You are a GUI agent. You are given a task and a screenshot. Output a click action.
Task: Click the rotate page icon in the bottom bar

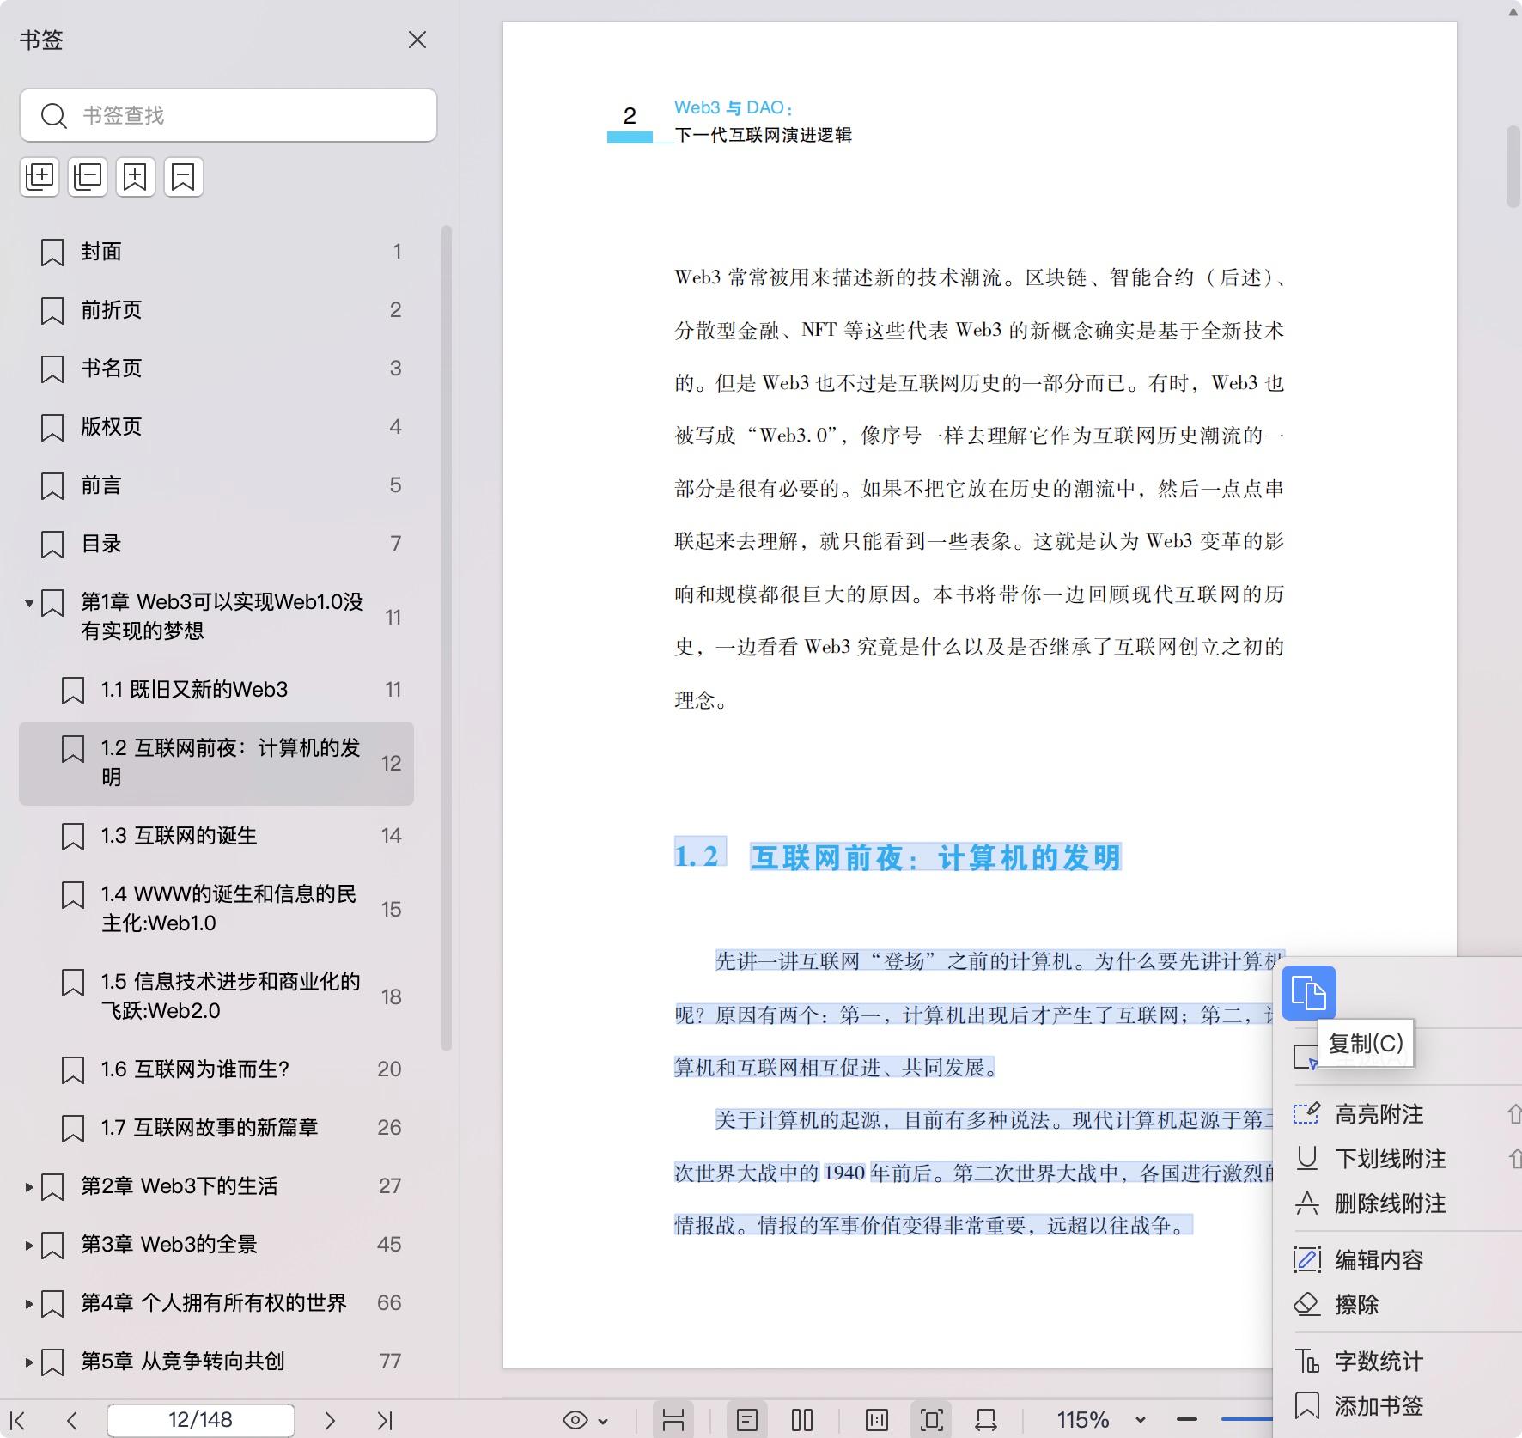pos(985,1420)
